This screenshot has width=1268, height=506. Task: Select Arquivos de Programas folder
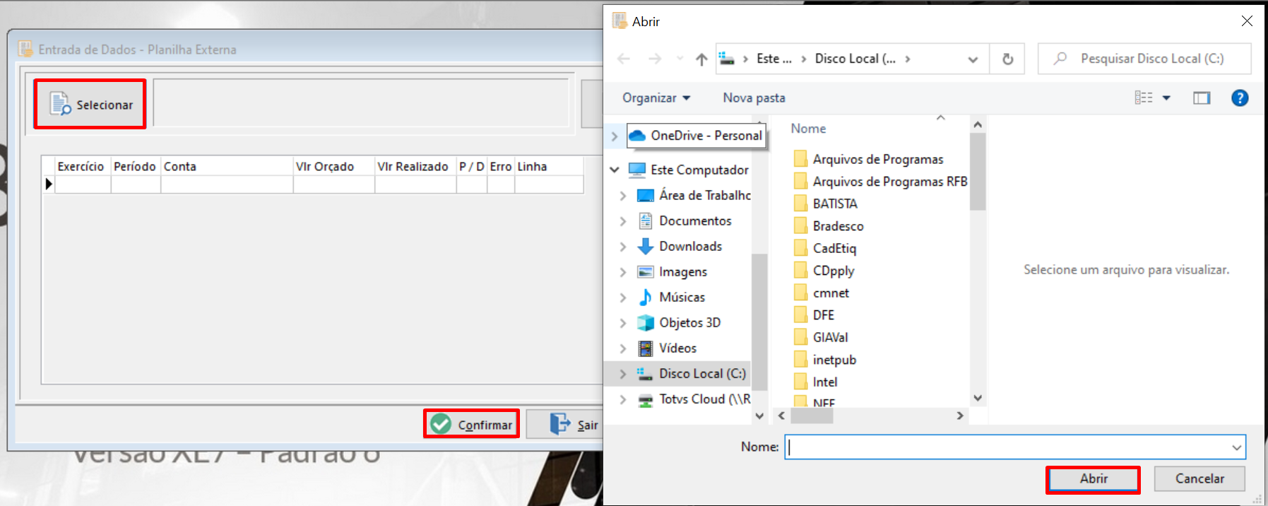pyautogui.click(x=869, y=159)
